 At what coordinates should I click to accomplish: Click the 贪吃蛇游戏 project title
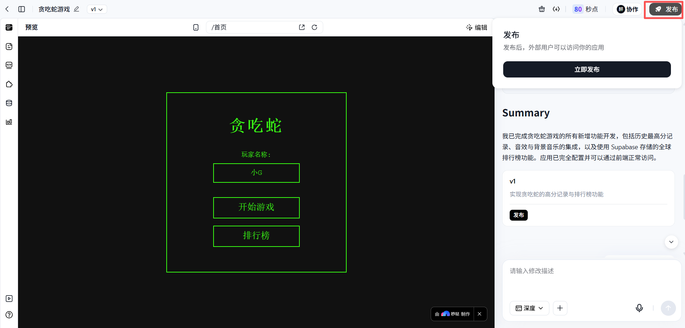[x=54, y=9]
